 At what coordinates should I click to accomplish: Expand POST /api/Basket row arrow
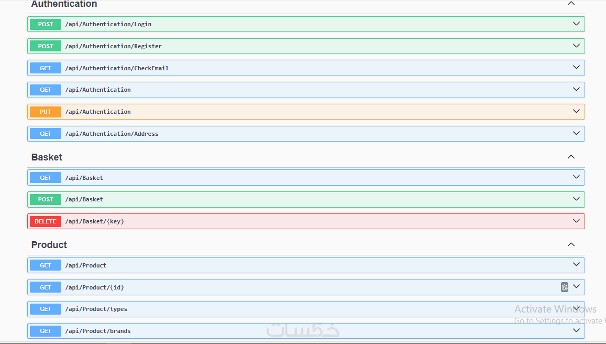point(576,199)
